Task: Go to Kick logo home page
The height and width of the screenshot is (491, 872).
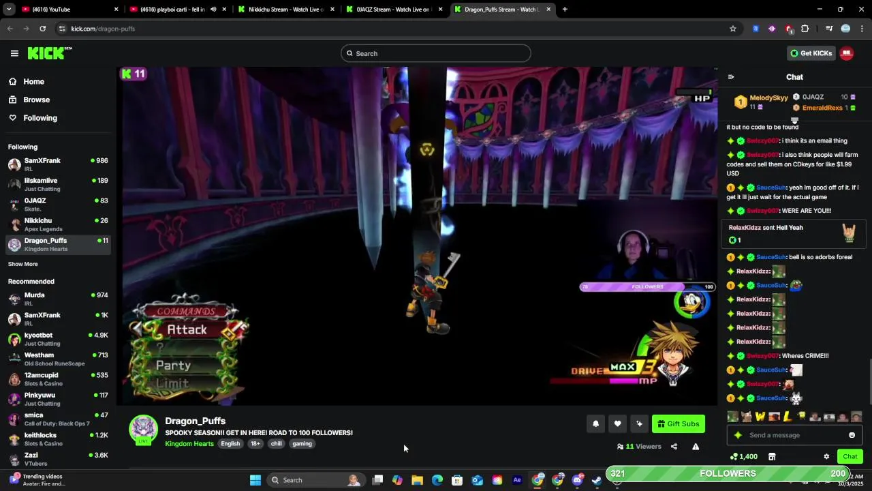Action: (x=50, y=53)
